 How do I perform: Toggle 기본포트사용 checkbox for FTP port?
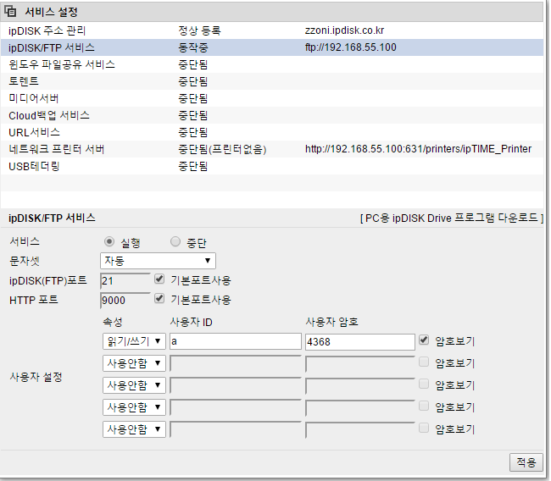pyautogui.click(x=159, y=279)
